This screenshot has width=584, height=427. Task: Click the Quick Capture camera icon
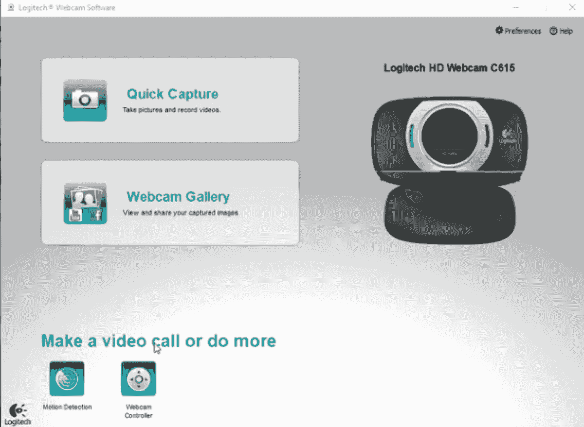[x=85, y=100]
